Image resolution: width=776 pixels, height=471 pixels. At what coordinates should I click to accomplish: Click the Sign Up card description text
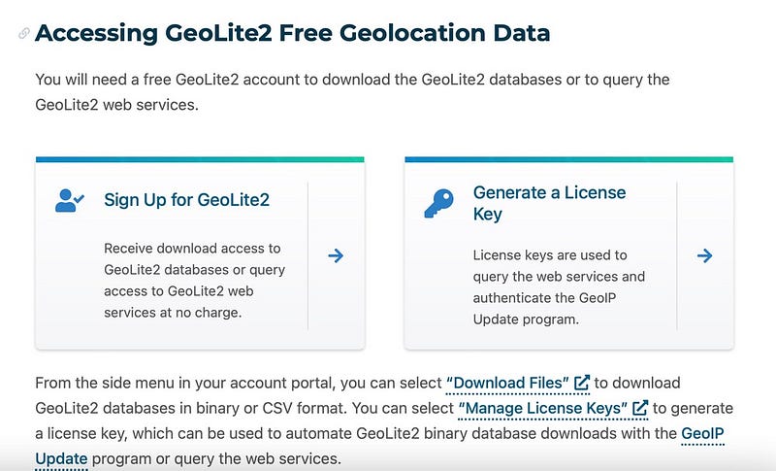point(195,281)
